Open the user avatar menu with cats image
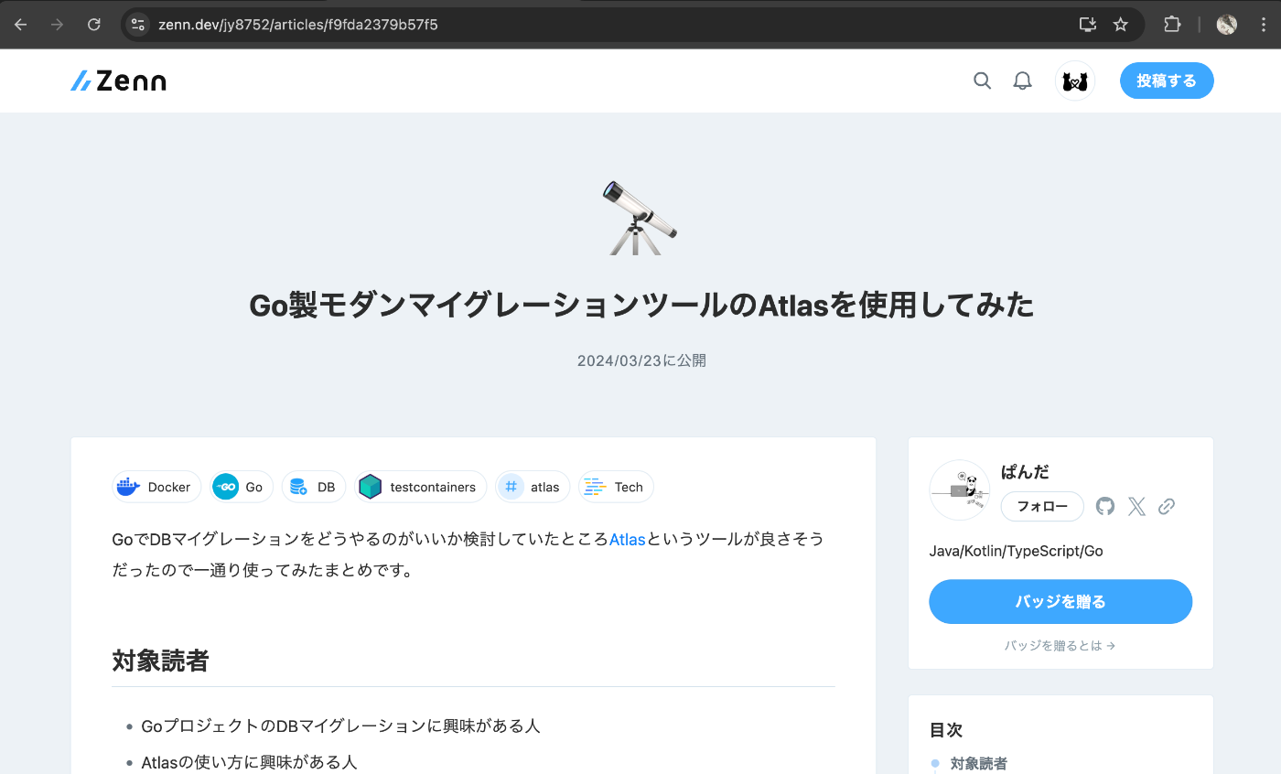This screenshot has height=774, width=1281. [1075, 81]
